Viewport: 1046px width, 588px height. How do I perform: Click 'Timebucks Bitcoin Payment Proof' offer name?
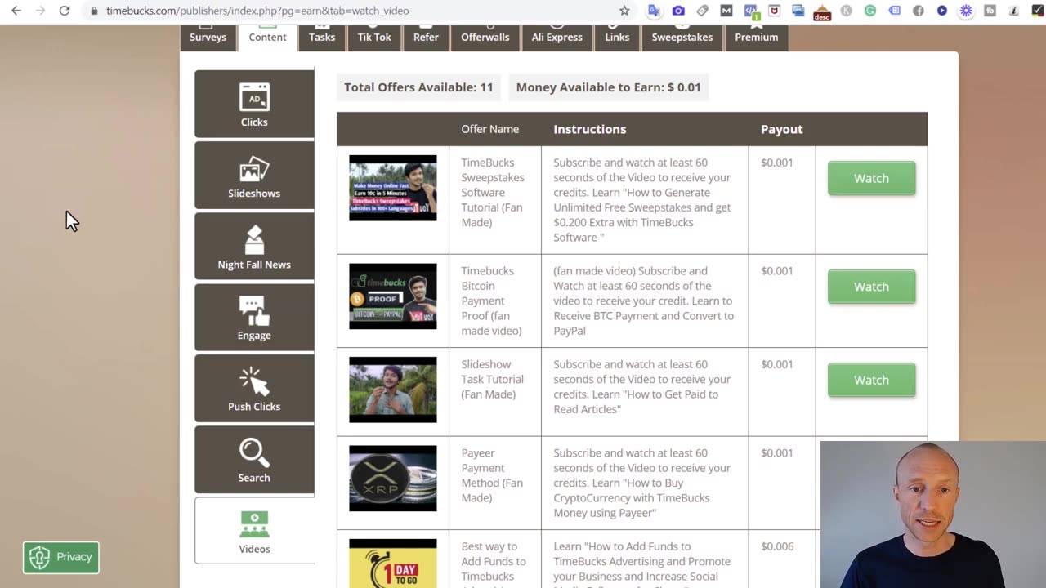point(492,301)
